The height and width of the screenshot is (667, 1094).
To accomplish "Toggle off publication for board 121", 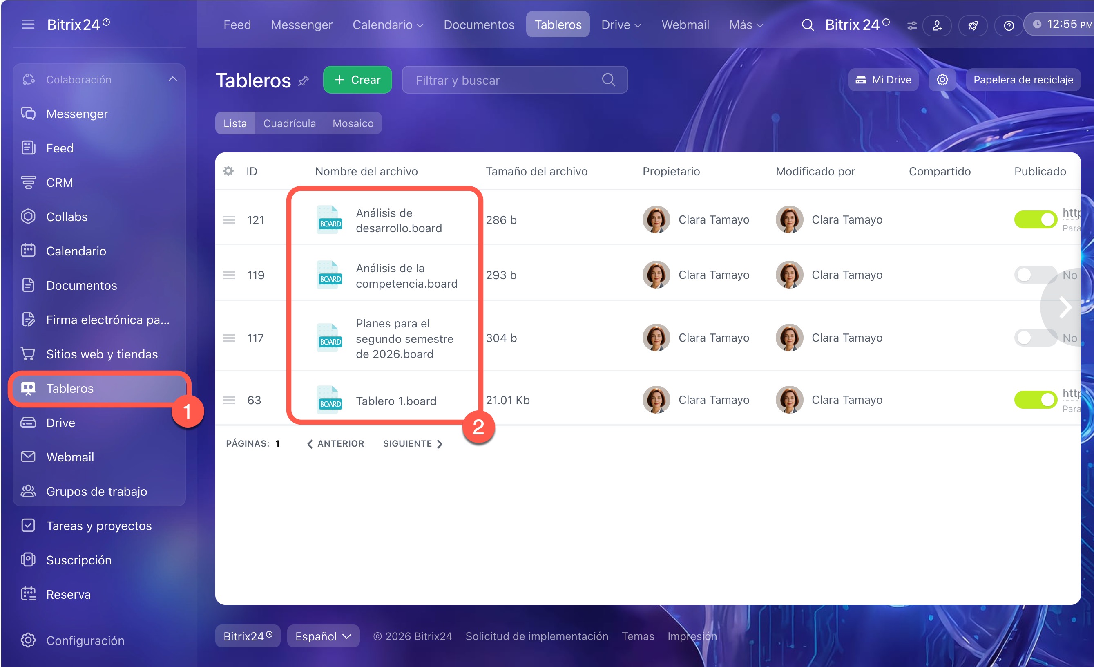I will tap(1036, 219).
